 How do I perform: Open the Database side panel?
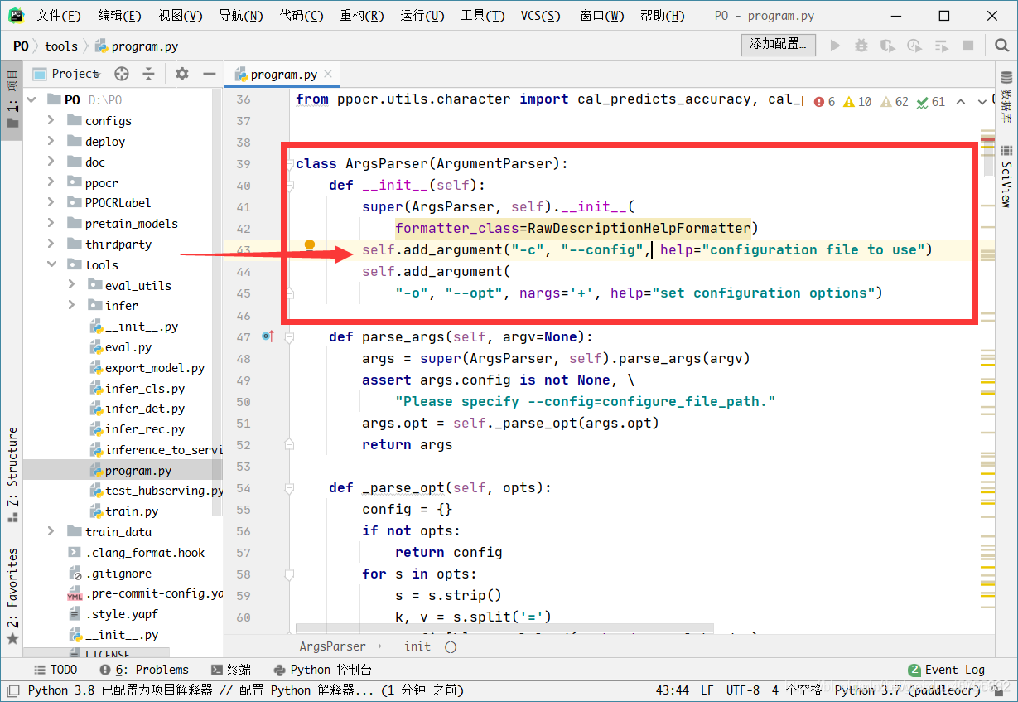(x=1006, y=99)
